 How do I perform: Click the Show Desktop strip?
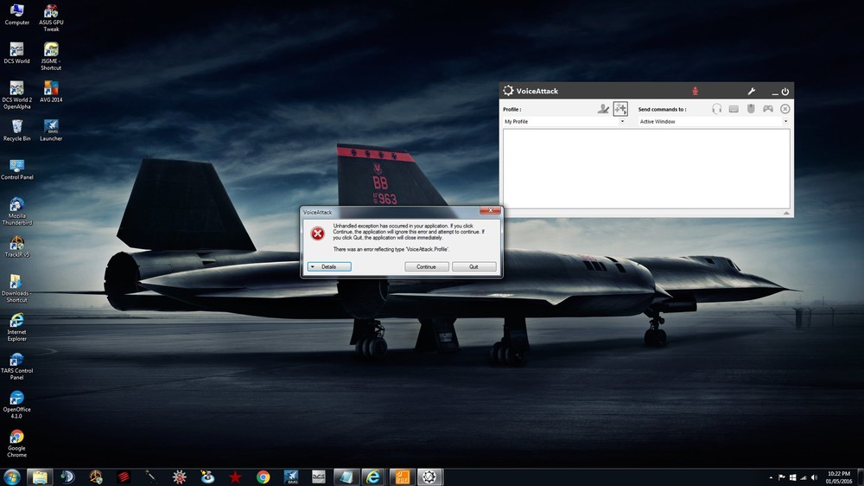tap(861, 477)
